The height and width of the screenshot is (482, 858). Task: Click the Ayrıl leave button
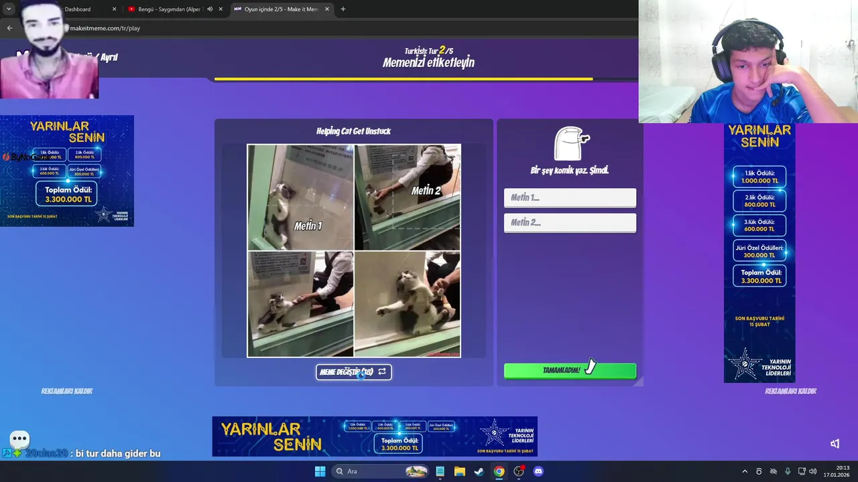(109, 58)
